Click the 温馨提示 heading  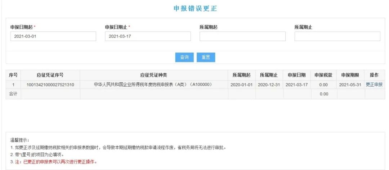click(x=19, y=141)
